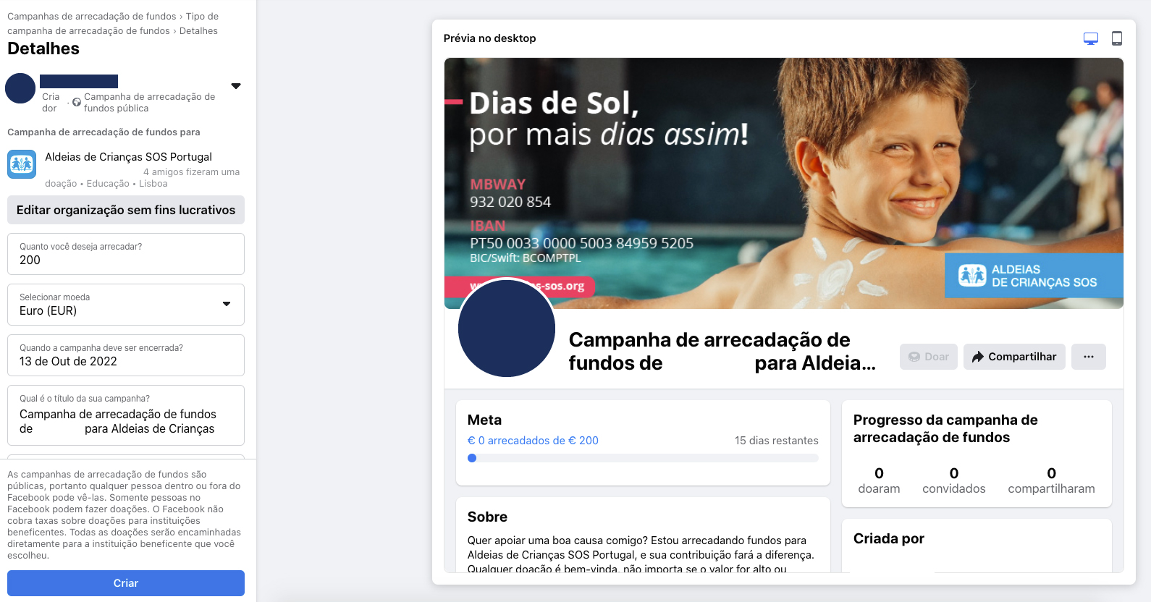Switch to desktop preview icon
This screenshot has height=602, width=1151.
[x=1090, y=38]
